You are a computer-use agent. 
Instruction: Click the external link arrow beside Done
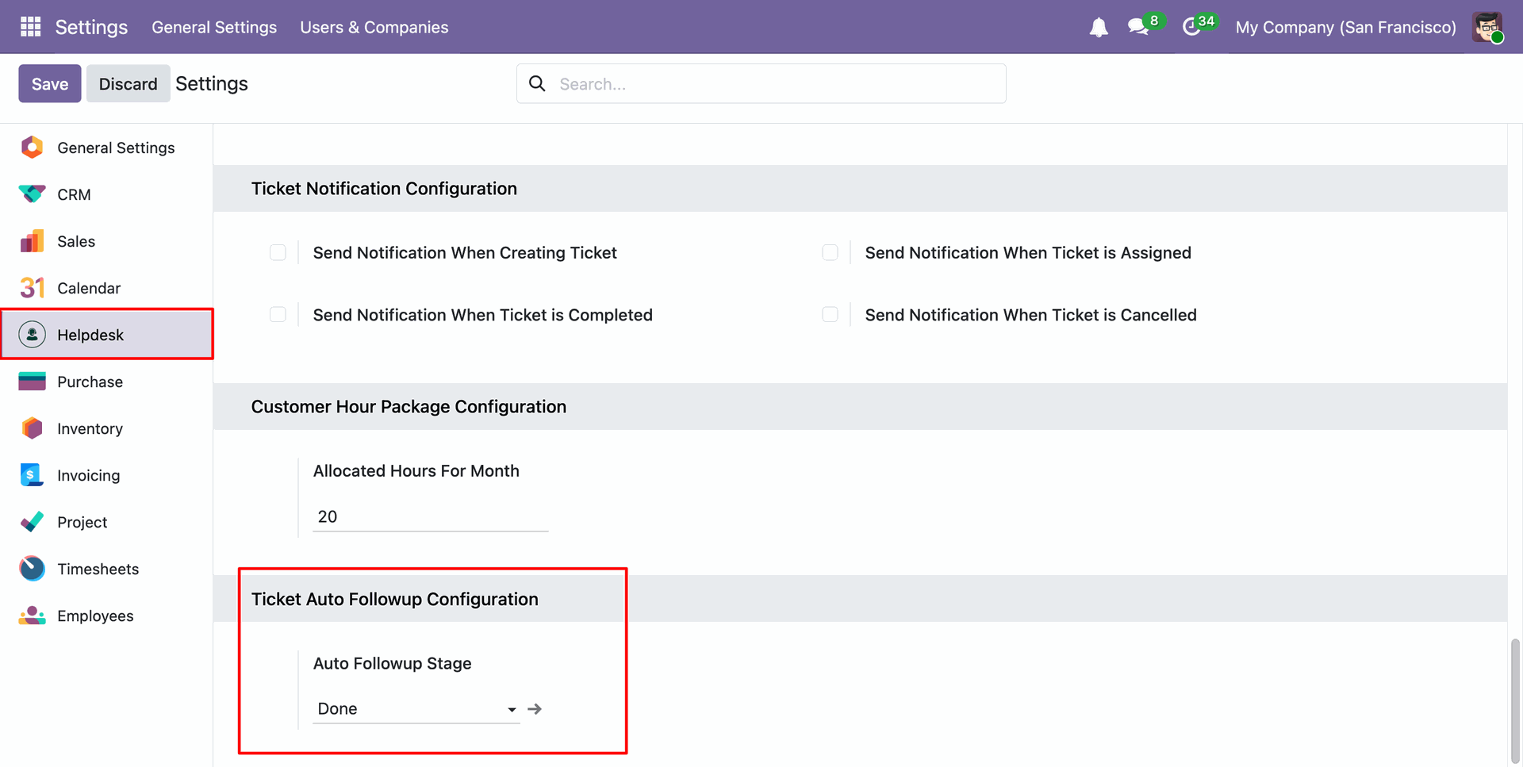pyautogui.click(x=535, y=709)
